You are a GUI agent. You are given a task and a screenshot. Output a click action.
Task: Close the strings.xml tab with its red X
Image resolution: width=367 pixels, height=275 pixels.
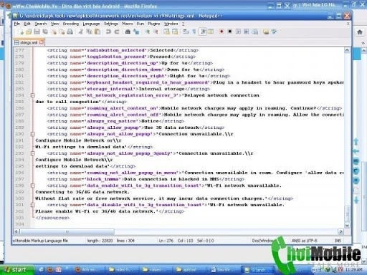[x=42, y=42]
